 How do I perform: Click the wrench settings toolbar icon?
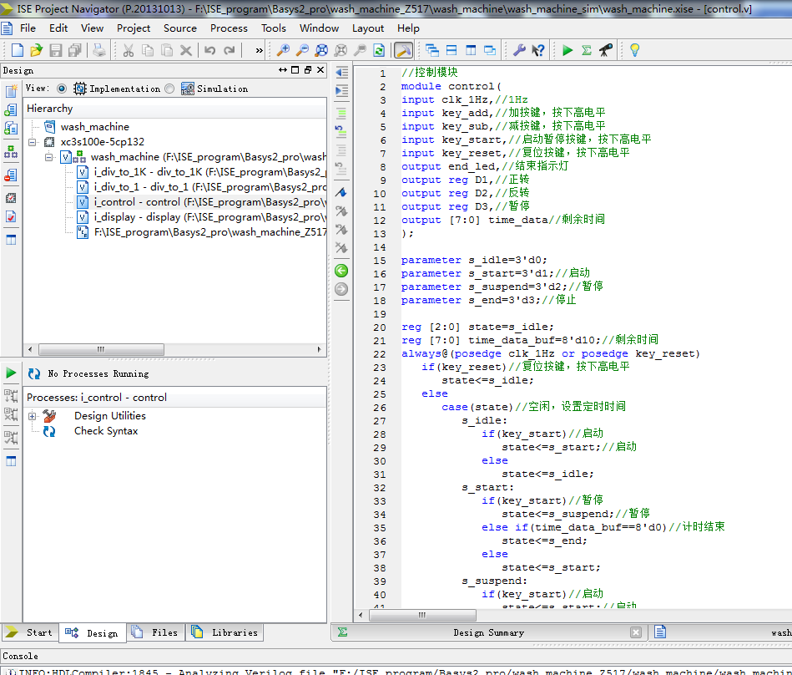click(519, 51)
